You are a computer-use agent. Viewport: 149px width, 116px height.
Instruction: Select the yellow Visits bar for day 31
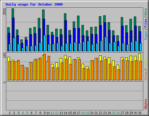139,57
